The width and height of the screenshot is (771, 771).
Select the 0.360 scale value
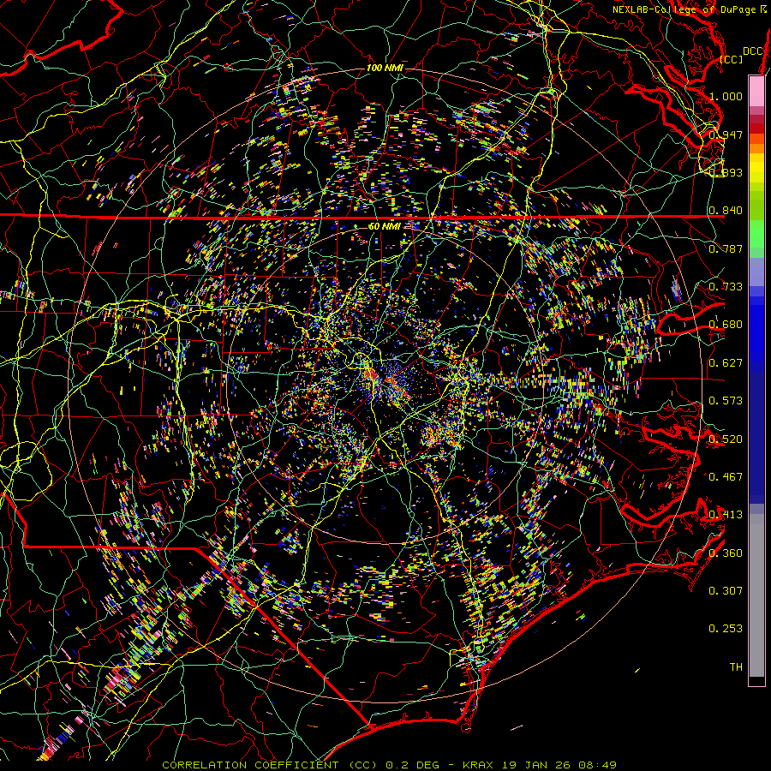point(726,553)
